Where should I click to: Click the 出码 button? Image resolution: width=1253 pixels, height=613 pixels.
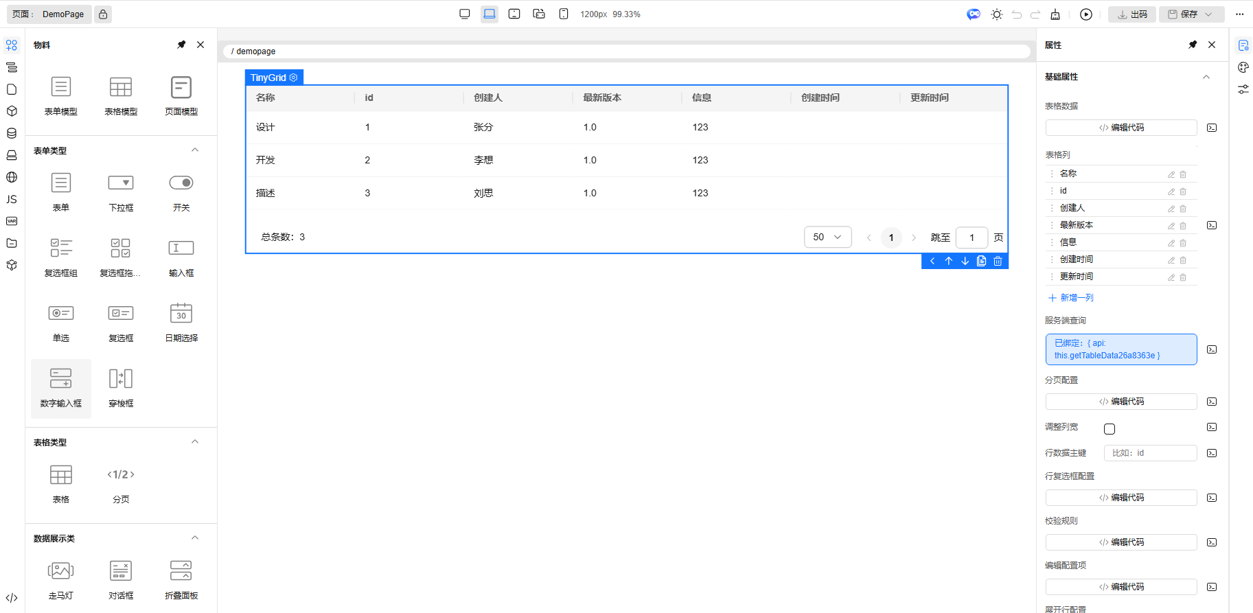tap(1133, 14)
